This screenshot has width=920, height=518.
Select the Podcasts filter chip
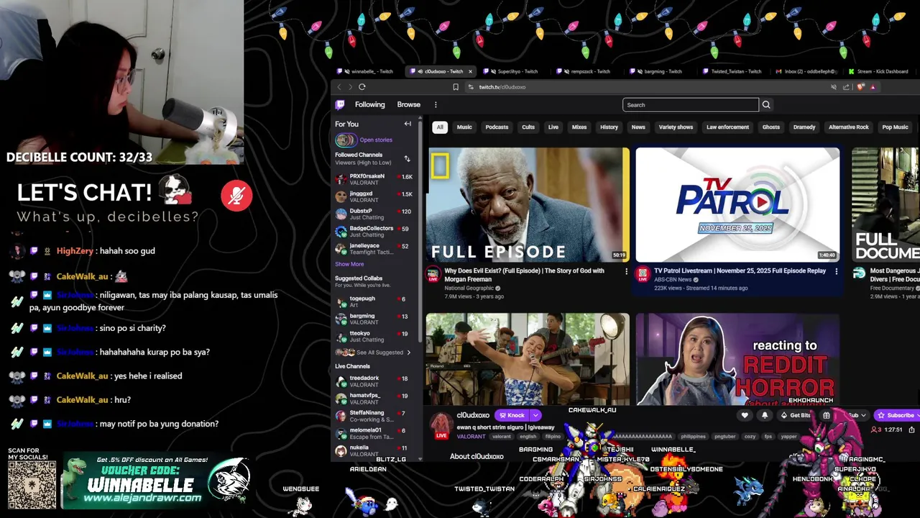point(497,127)
